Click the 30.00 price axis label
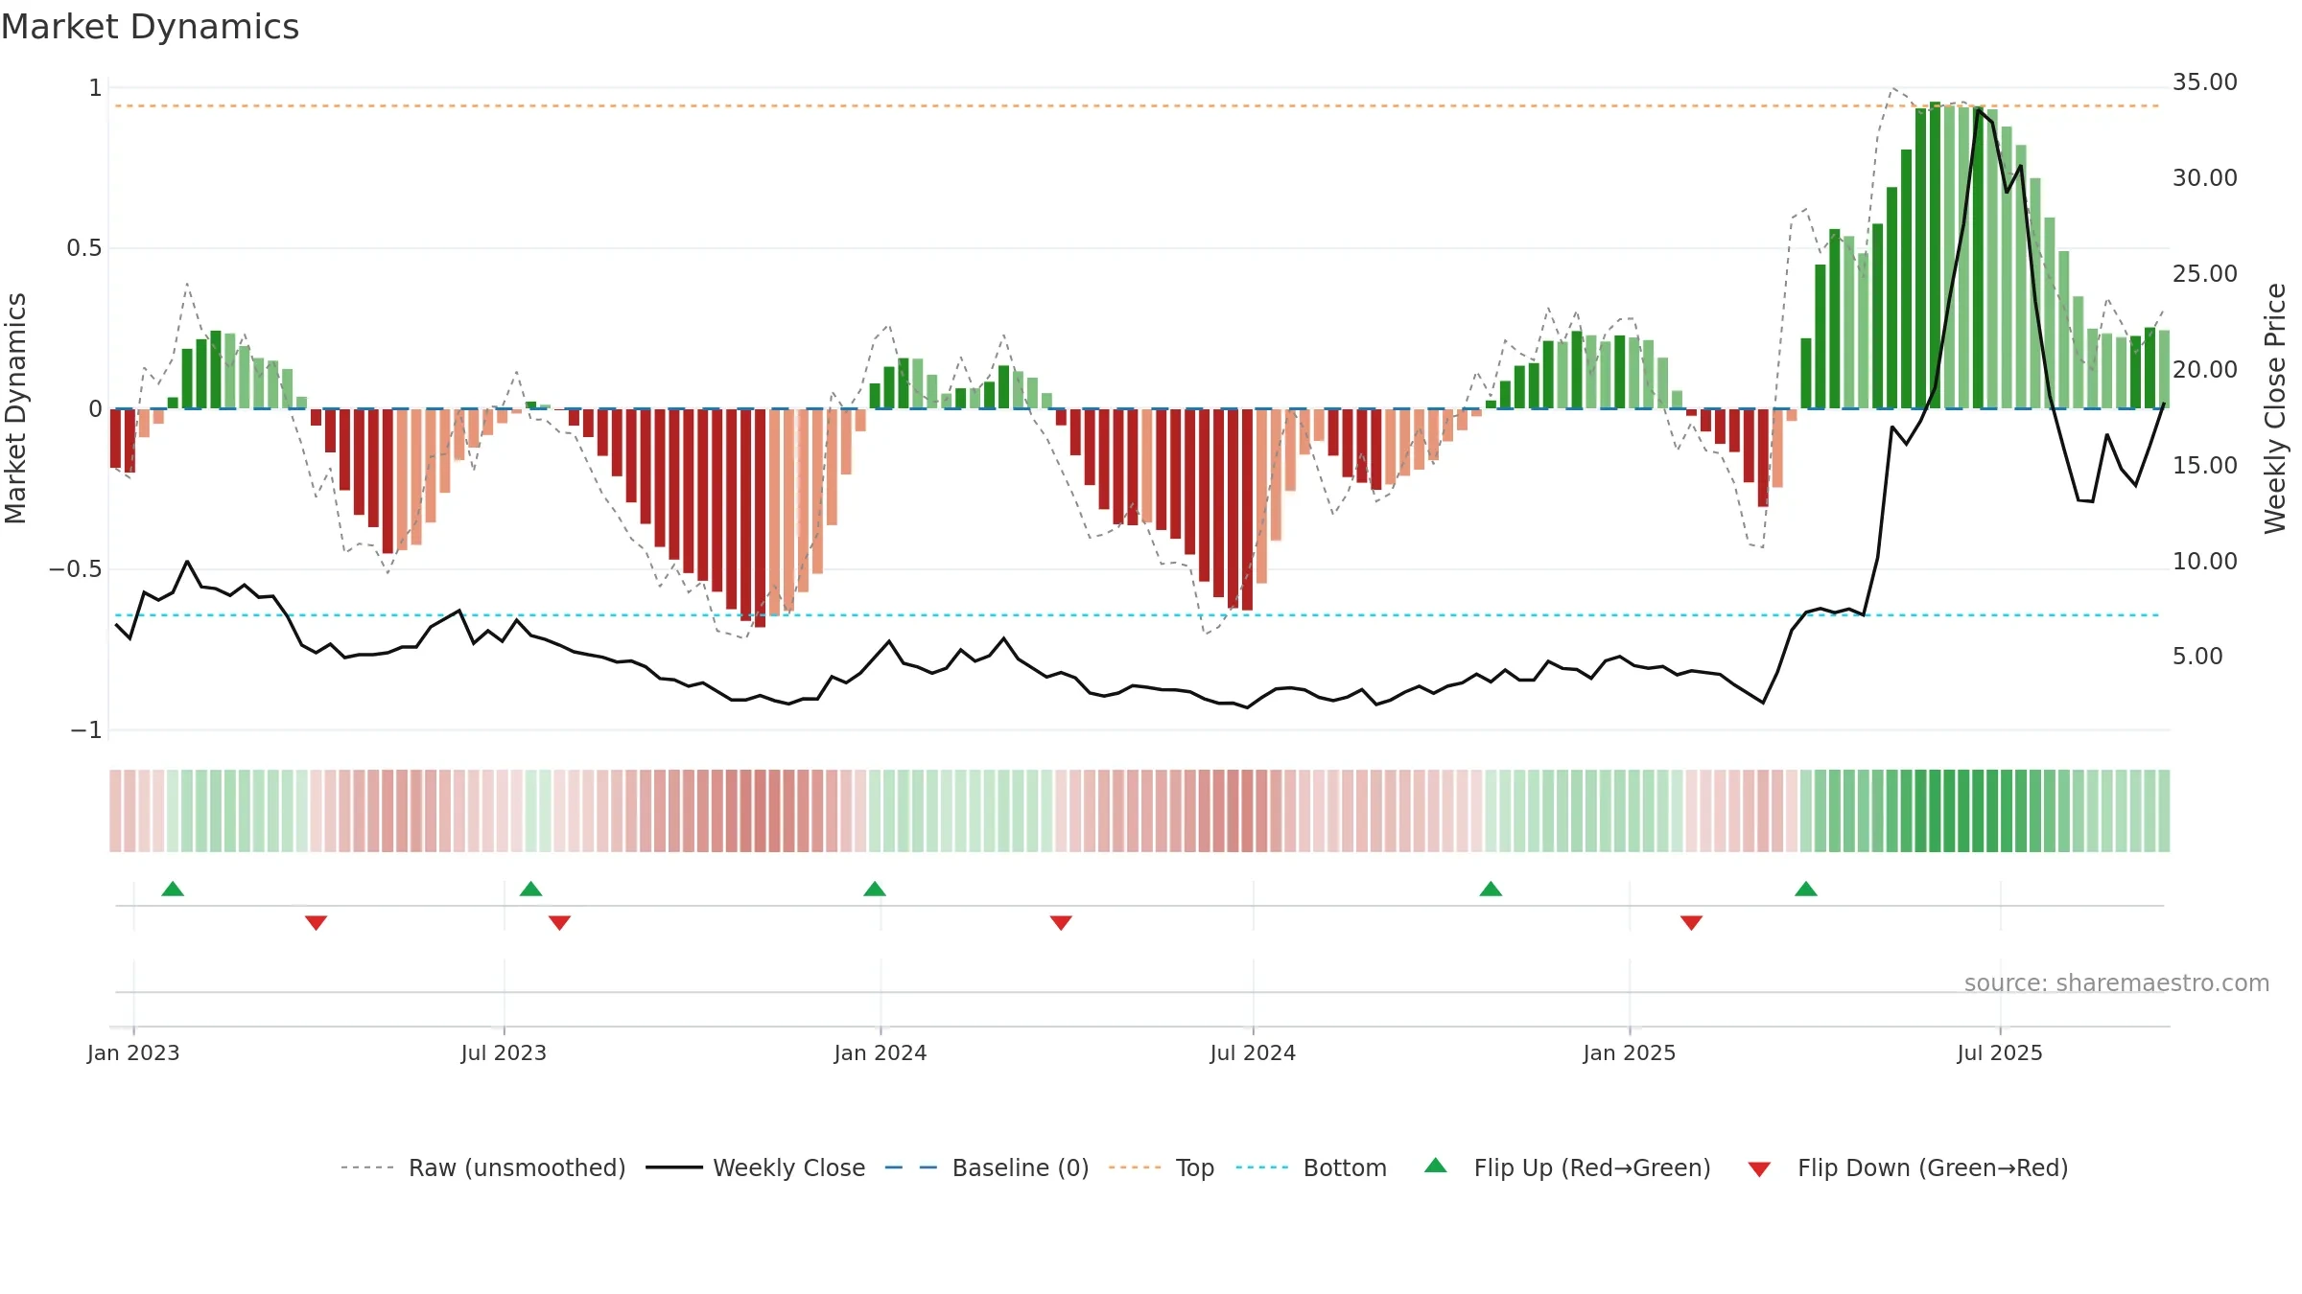The image size is (2302, 1294). click(2205, 178)
